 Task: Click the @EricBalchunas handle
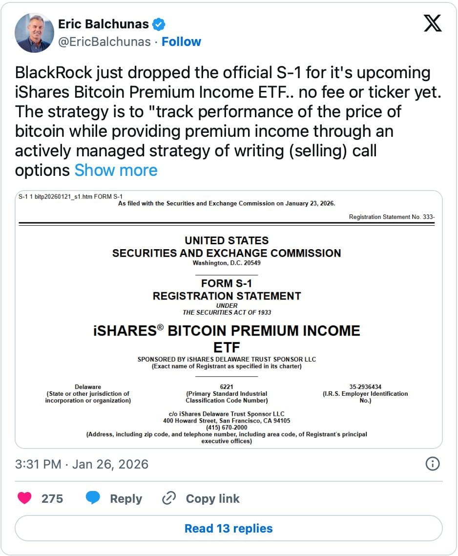(104, 42)
